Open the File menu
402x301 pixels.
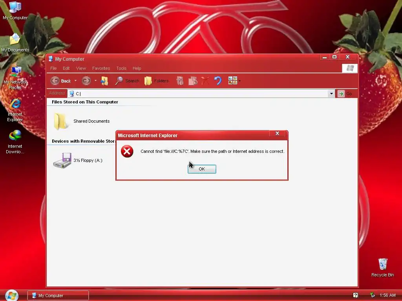pyautogui.click(x=53, y=68)
